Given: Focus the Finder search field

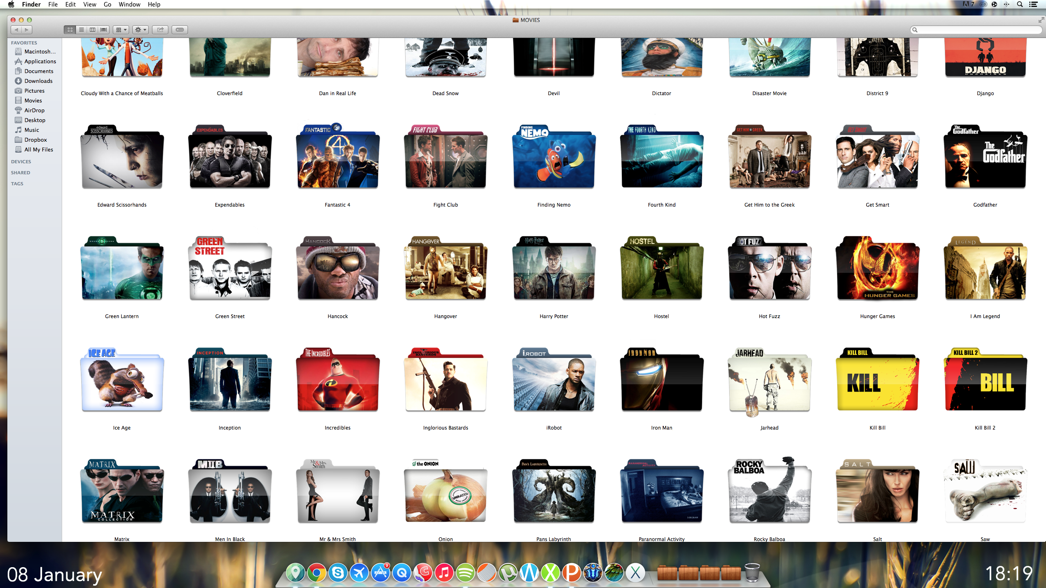Looking at the screenshot, I should coord(976,30).
